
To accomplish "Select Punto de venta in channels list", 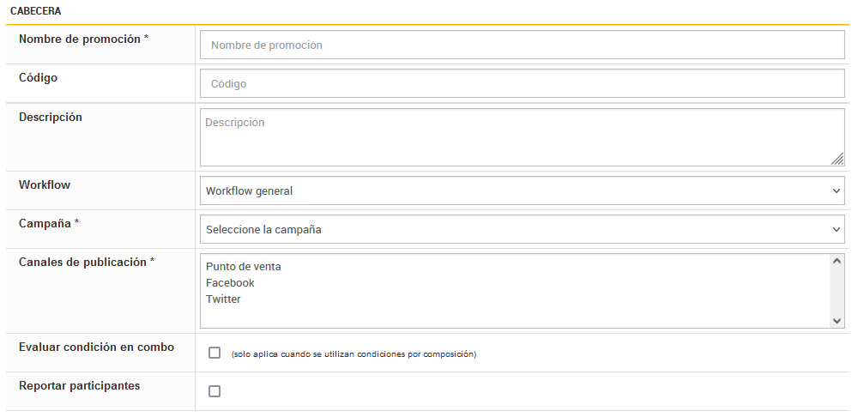I will tap(244, 267).
